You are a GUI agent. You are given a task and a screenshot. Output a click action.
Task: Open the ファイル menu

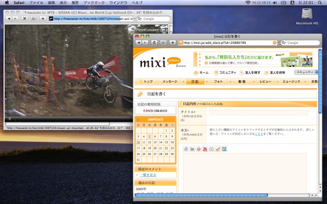click(x=36, y=3)
